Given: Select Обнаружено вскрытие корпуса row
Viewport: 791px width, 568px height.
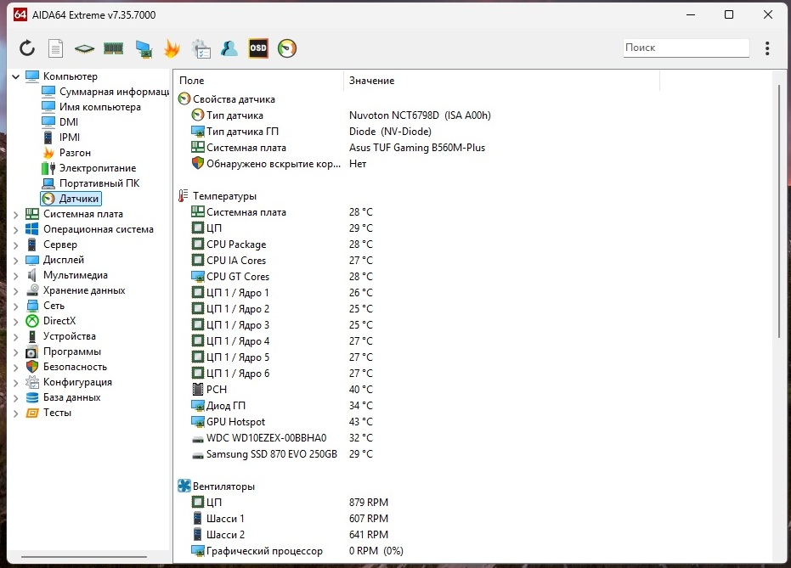Looking at the screenshot, I should pyautogui.click(x=279, y=164).
